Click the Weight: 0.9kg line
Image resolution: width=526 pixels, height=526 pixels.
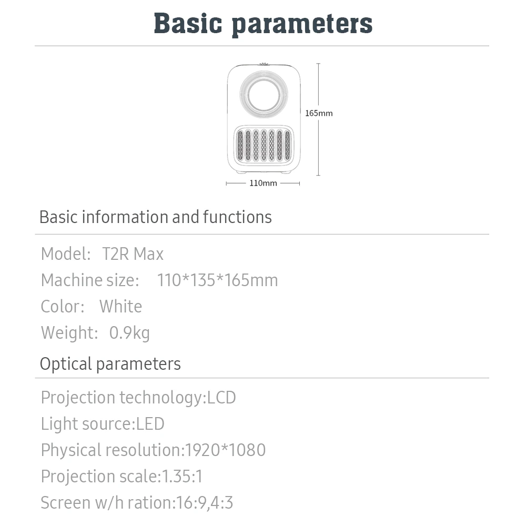[95, 333]
